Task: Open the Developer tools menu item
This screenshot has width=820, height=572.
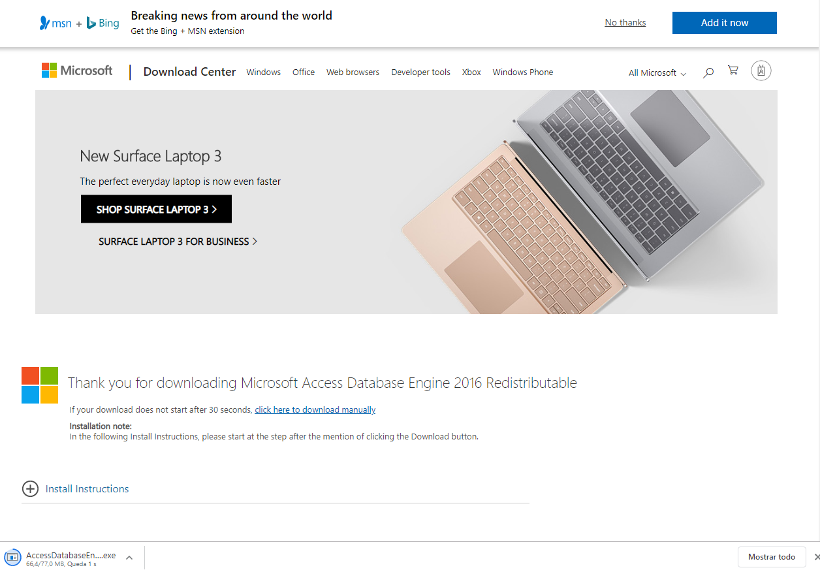Action: click(421, 72)
